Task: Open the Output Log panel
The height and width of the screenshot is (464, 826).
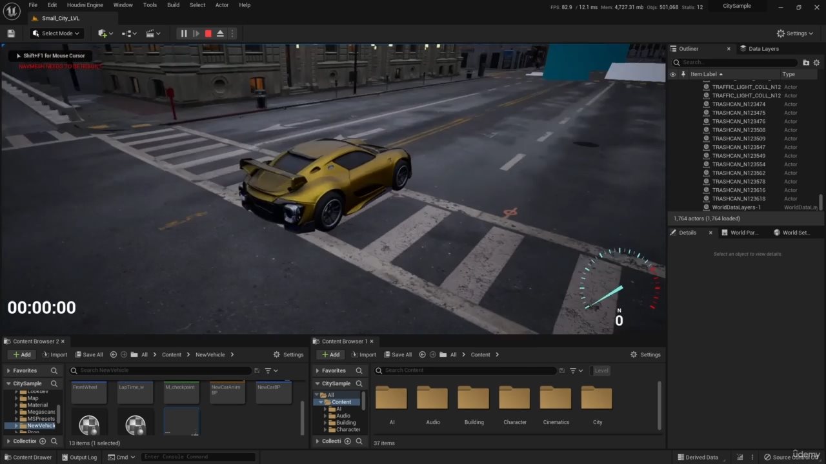Action: click(x=79, y=458)
